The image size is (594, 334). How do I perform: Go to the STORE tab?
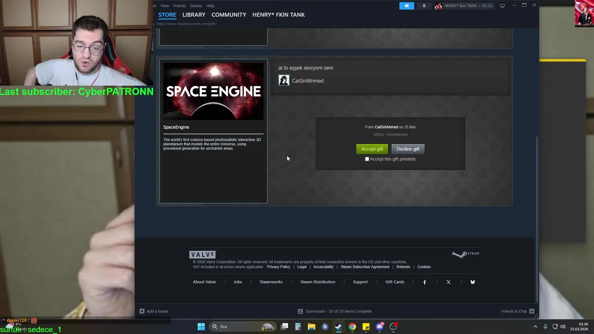167,15
